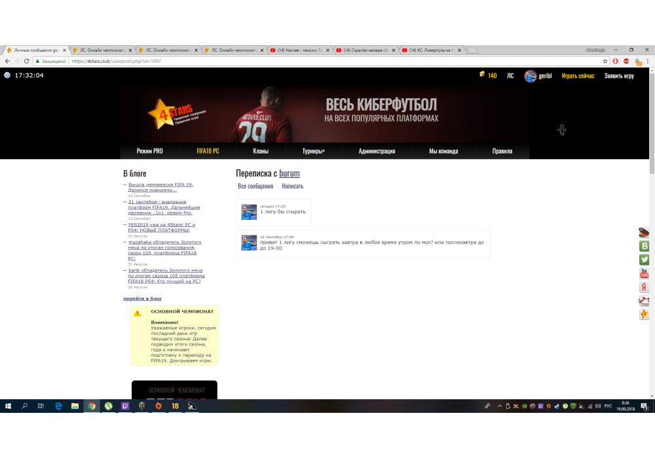Open the VK sidebar icon
Viewport: 655px width, 458px height.
pyautogui.click(x=644, y=246)
